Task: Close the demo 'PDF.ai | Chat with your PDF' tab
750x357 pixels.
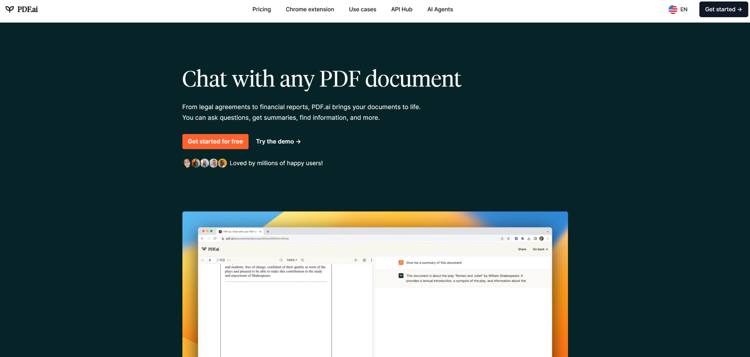Action: (x=260, y=231)
